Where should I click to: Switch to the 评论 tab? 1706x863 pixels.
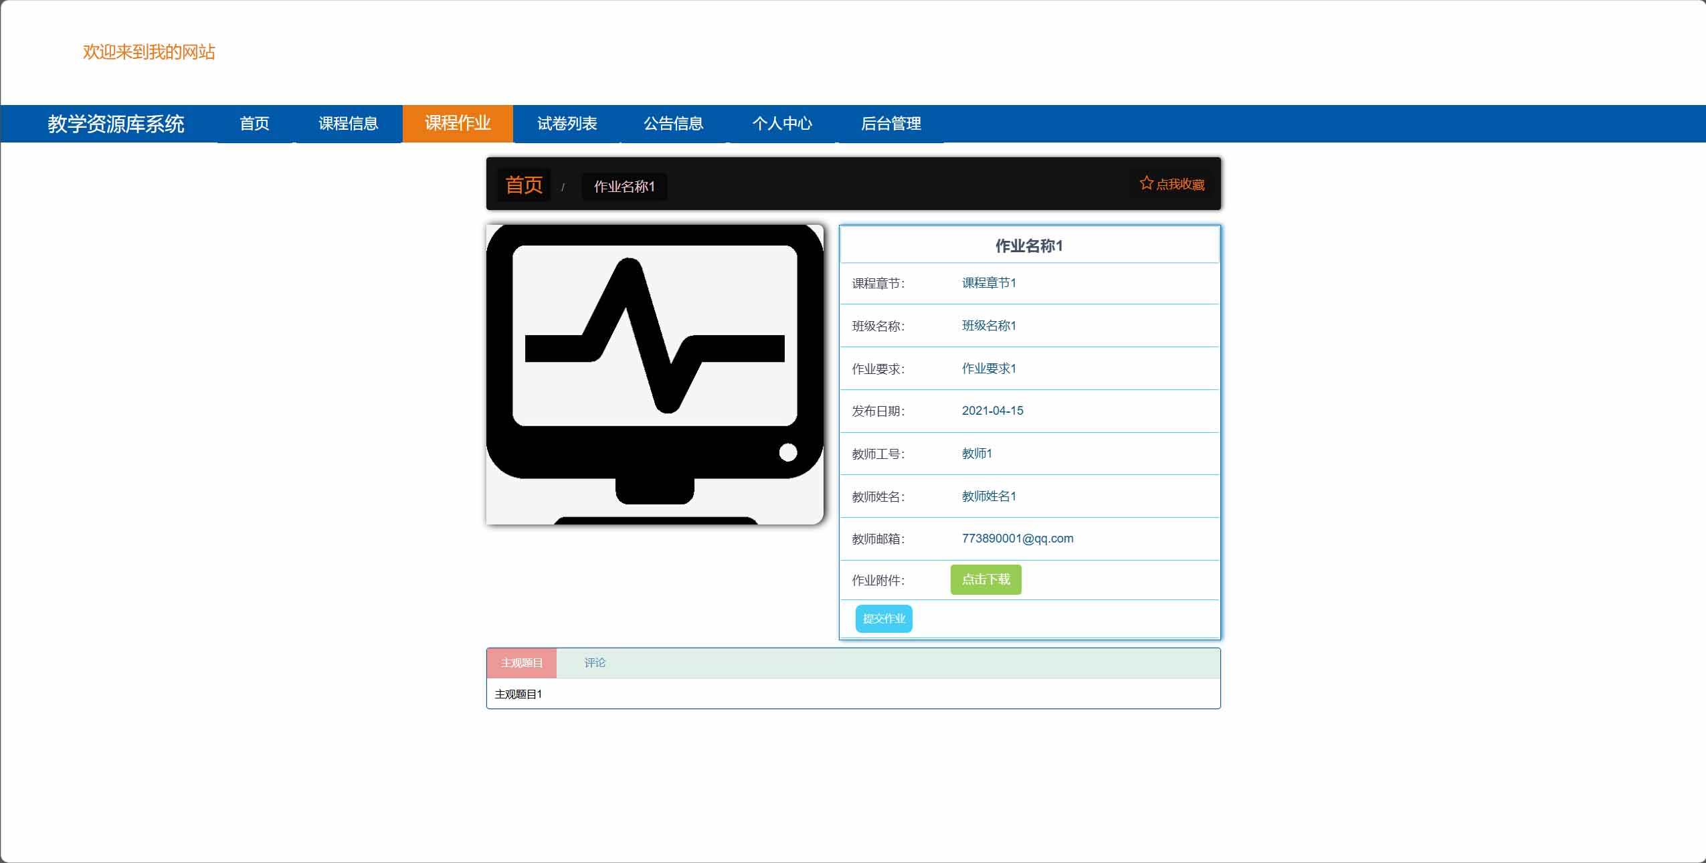point(595,663)
